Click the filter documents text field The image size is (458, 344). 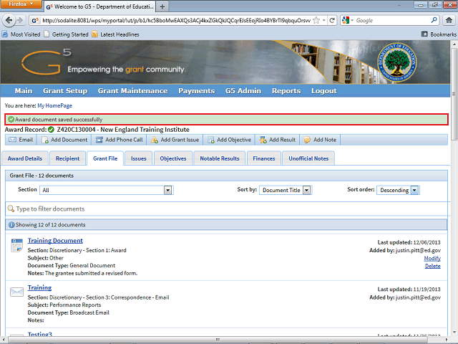226,209
